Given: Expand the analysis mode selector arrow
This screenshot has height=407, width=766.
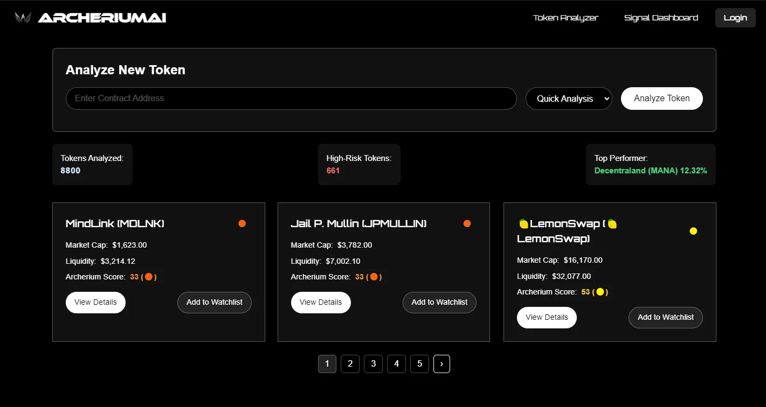Looking at the screenshot, I should click(606, 99).
